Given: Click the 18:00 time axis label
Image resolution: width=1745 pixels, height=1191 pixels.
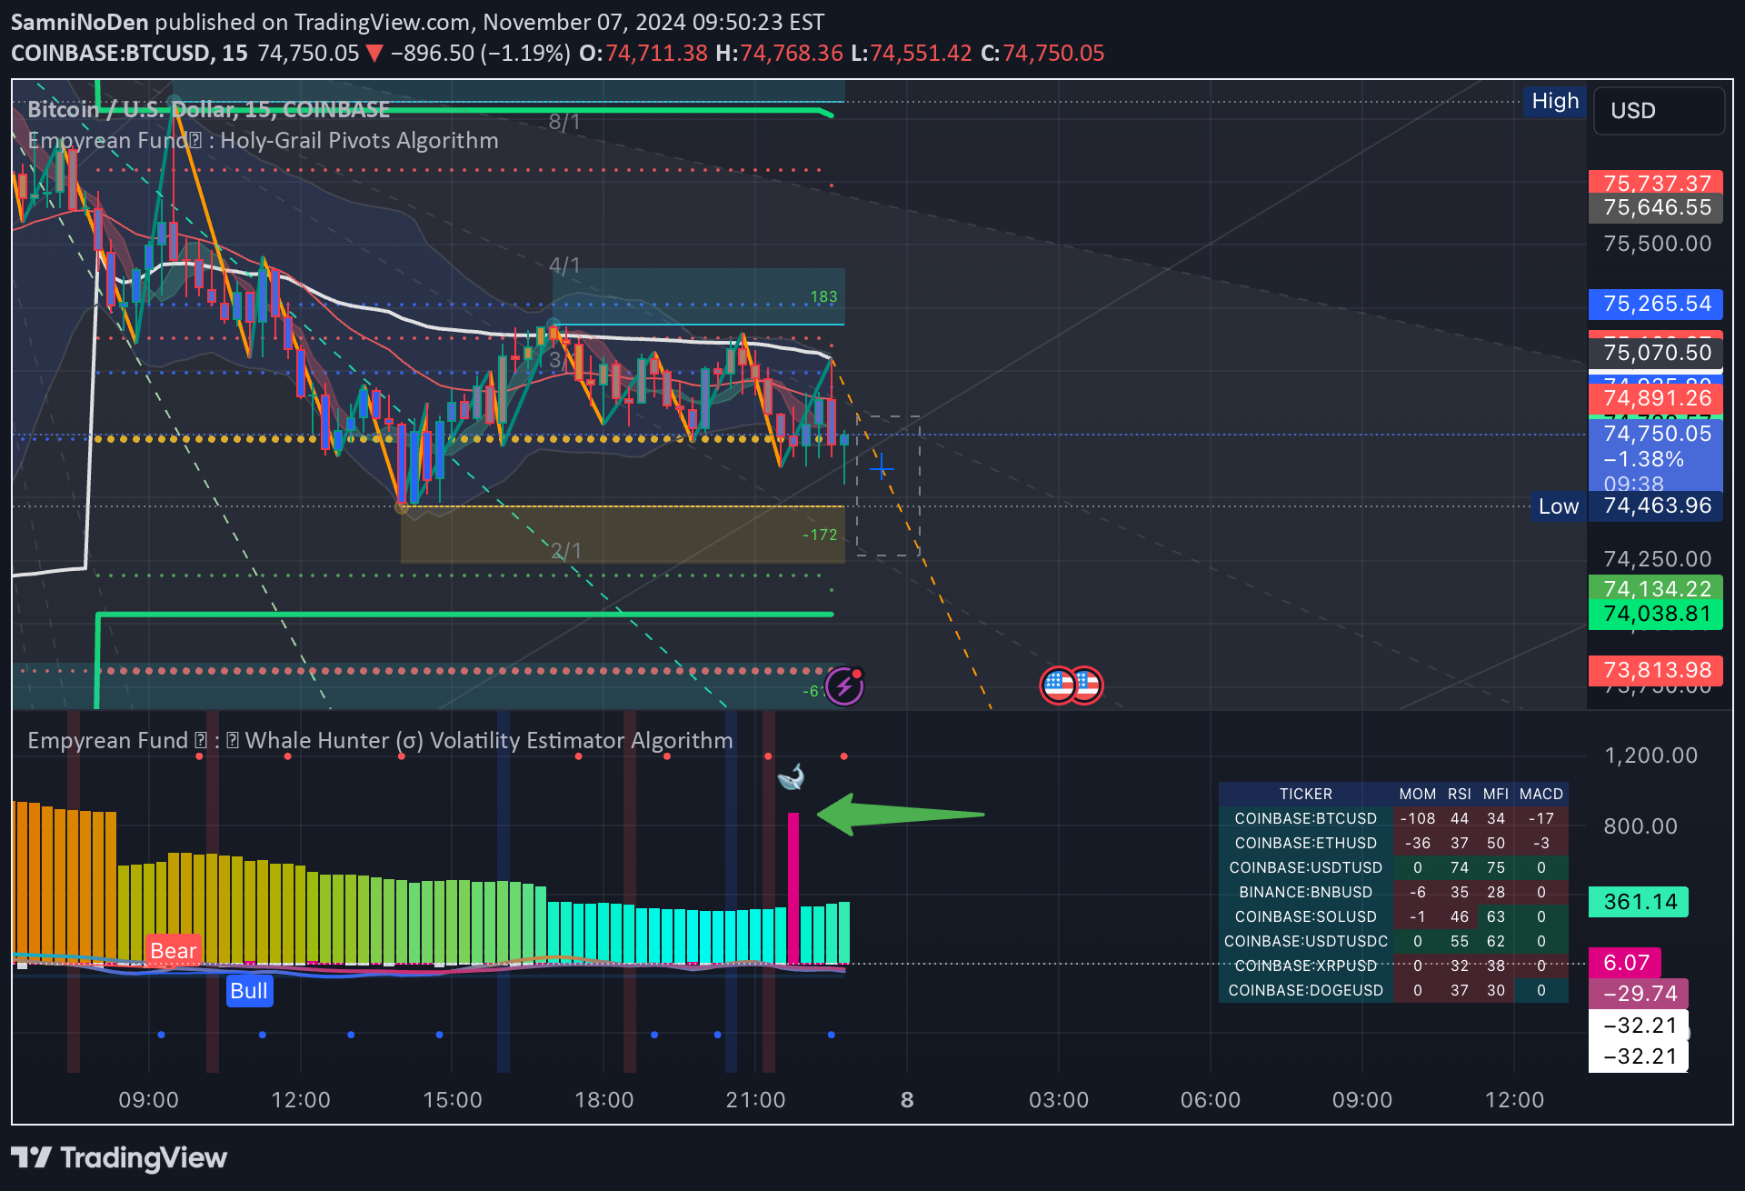Looking at the screenshot, I should 604,1099.
